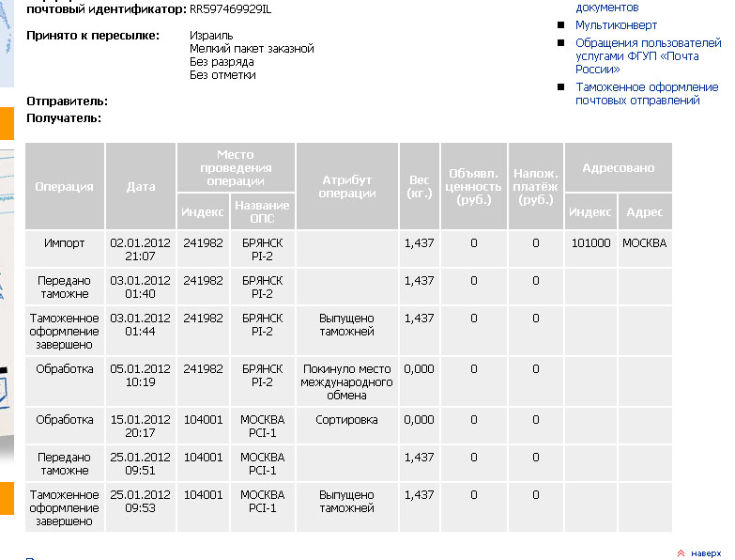
Task: Select the «Атрибут операции» column header
Action: [x=346, y=186]
